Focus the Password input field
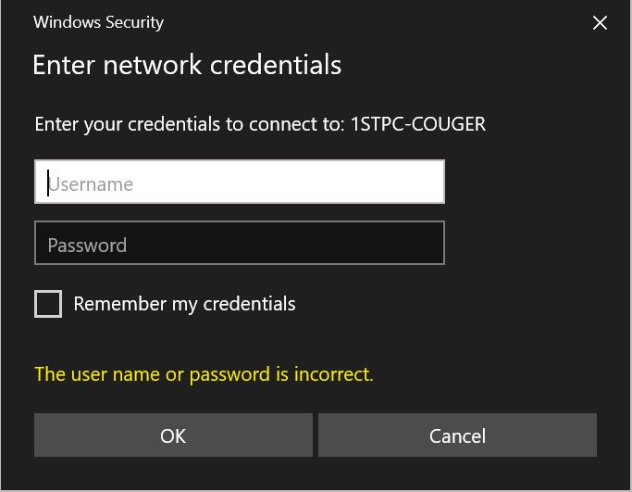 coord(240,243)
